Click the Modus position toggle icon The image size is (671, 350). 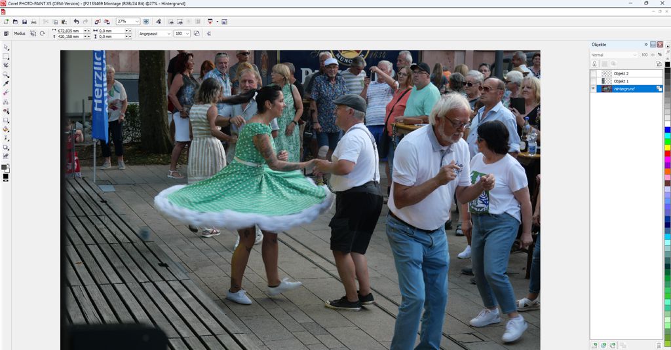(x=33, y=33)
